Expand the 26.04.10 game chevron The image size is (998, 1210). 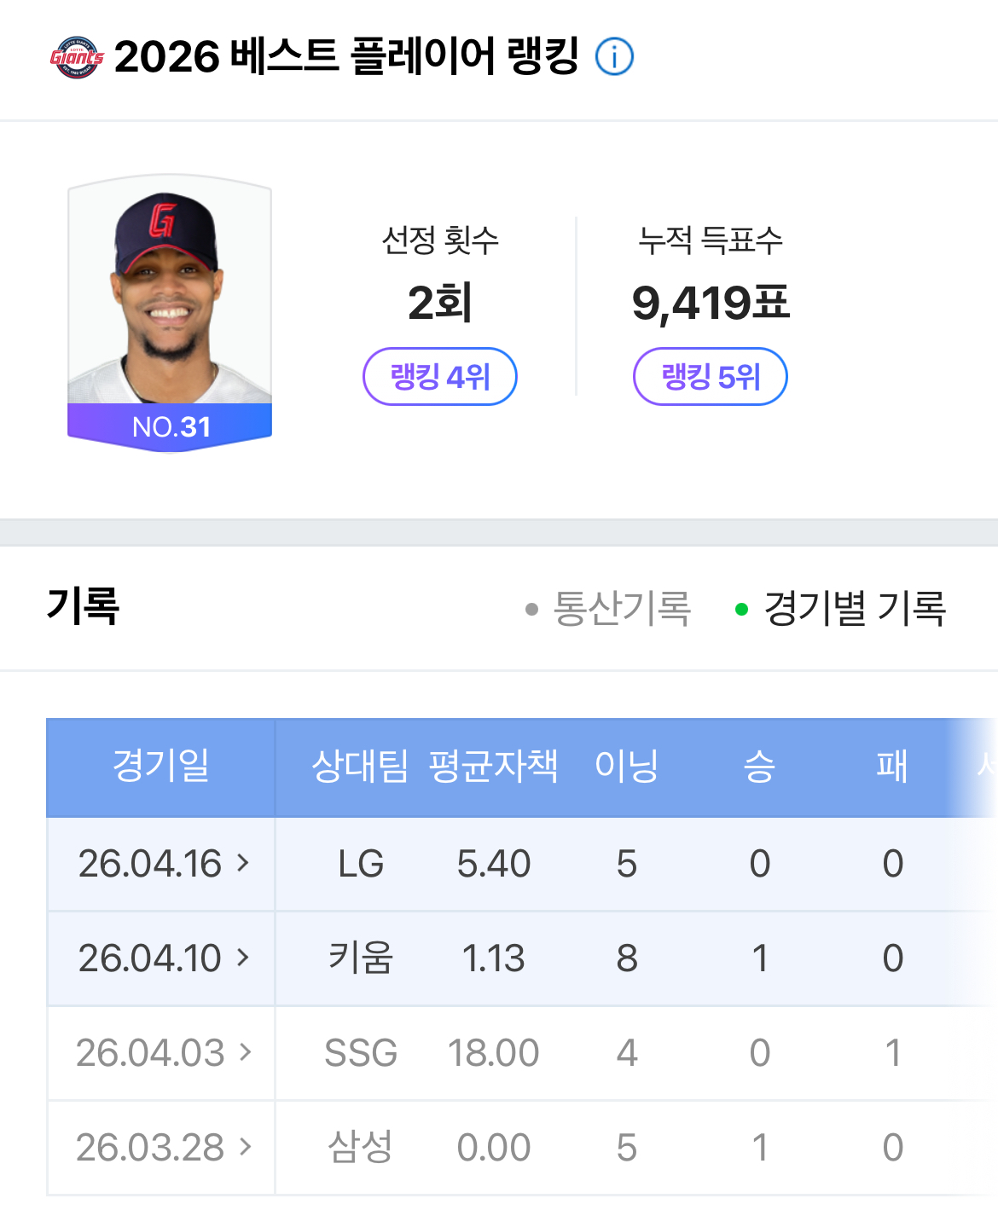coord(244,958)
